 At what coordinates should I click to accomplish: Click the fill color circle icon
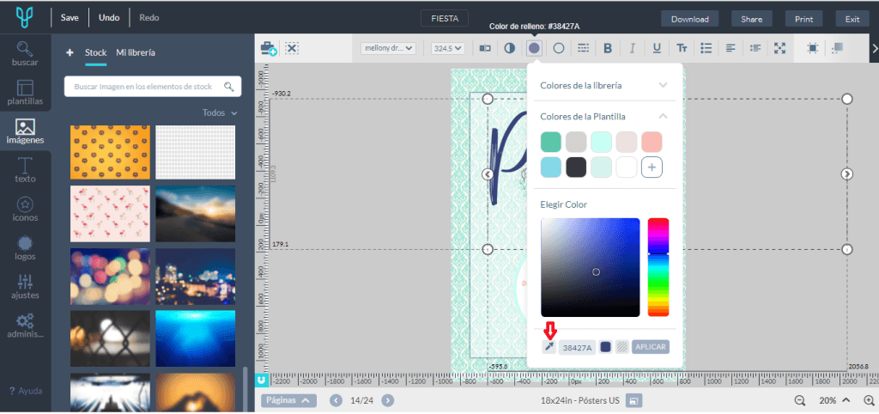(534, 48)
